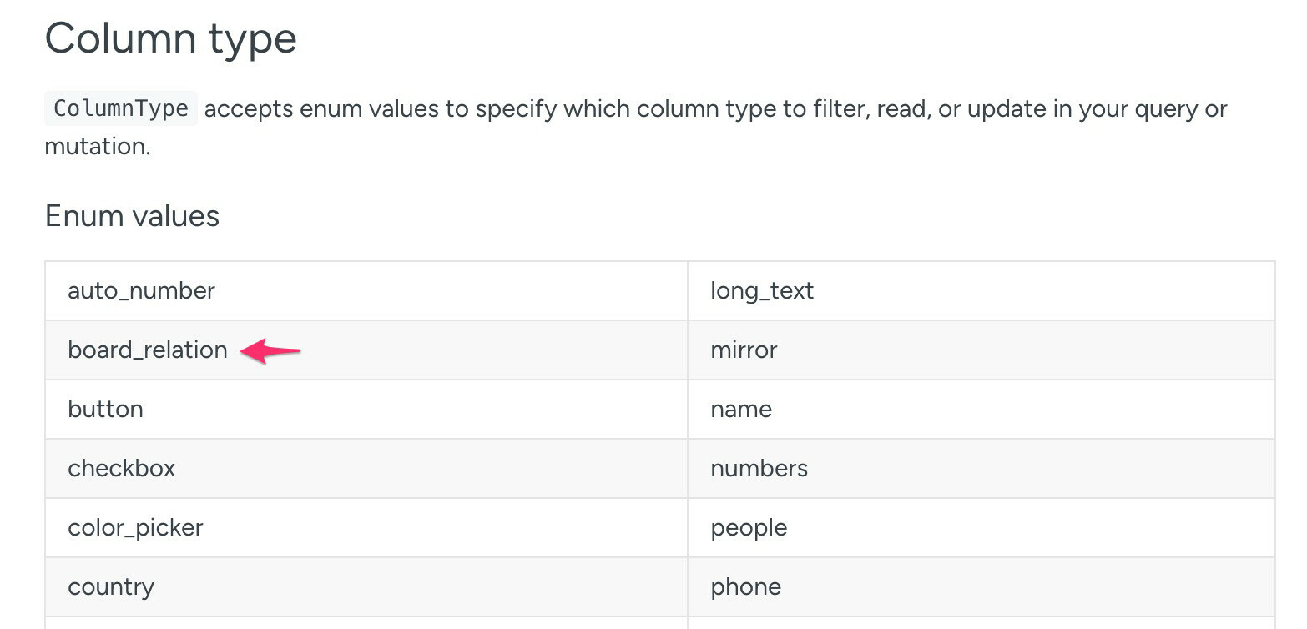1307x629 pixels.
Task: Click the word 'mutation.' in the description
Action: point(98,146)
